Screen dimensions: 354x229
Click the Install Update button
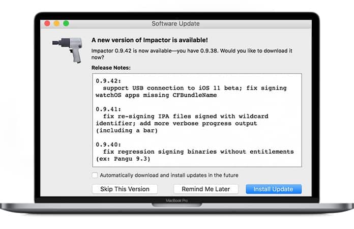[274, 189]
